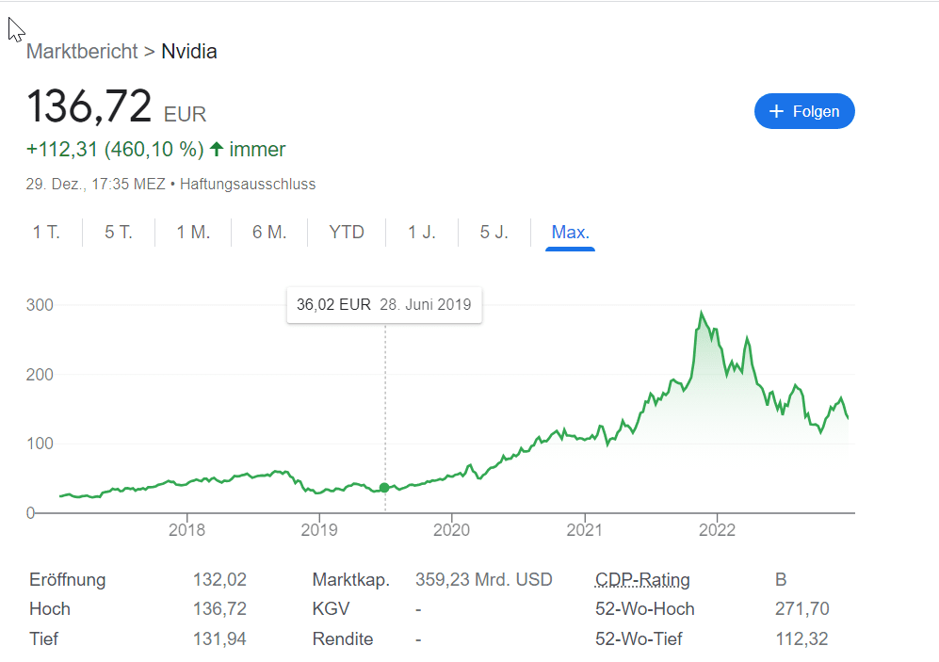Select the 1 T. time range tab
Viewport: 939px width, 662px height.
[x=47, y=233]
